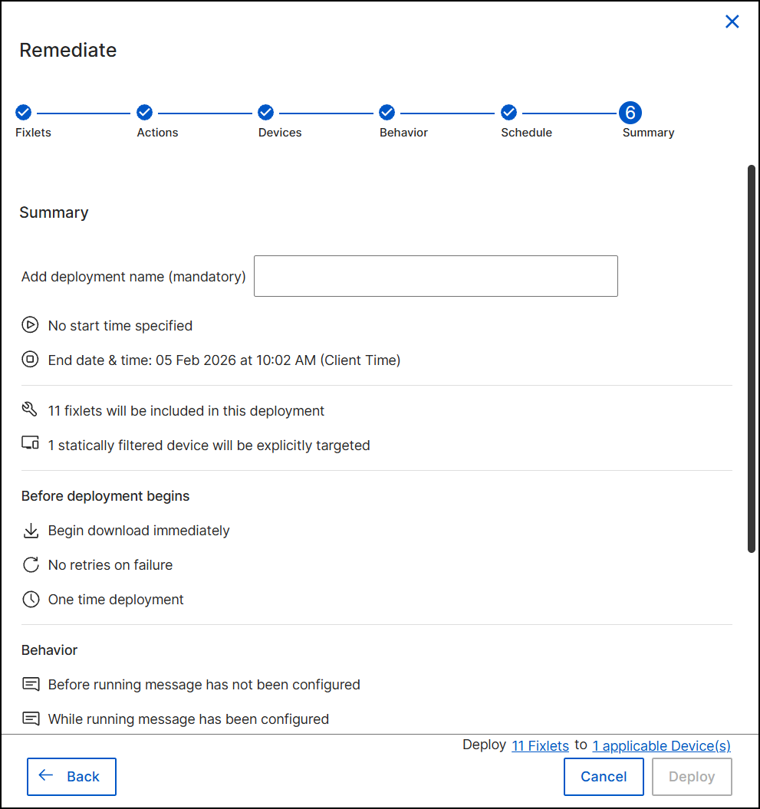
Task: Return to the Behavior step
Action: 387,113
